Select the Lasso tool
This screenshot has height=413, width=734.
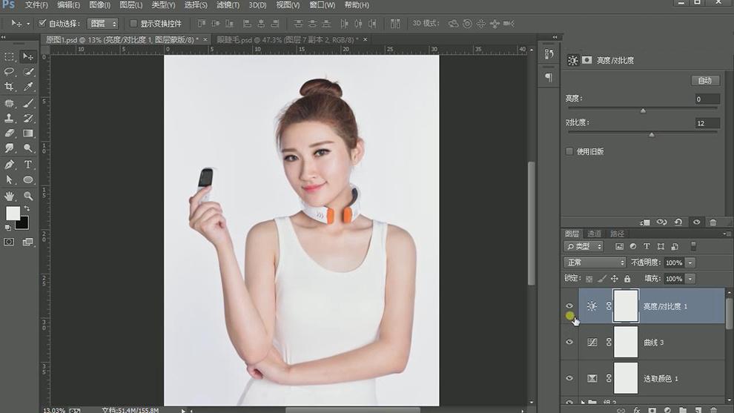click(10, 72)
